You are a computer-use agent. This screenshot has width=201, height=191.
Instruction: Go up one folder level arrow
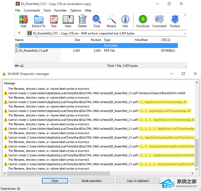click(19, 33)
